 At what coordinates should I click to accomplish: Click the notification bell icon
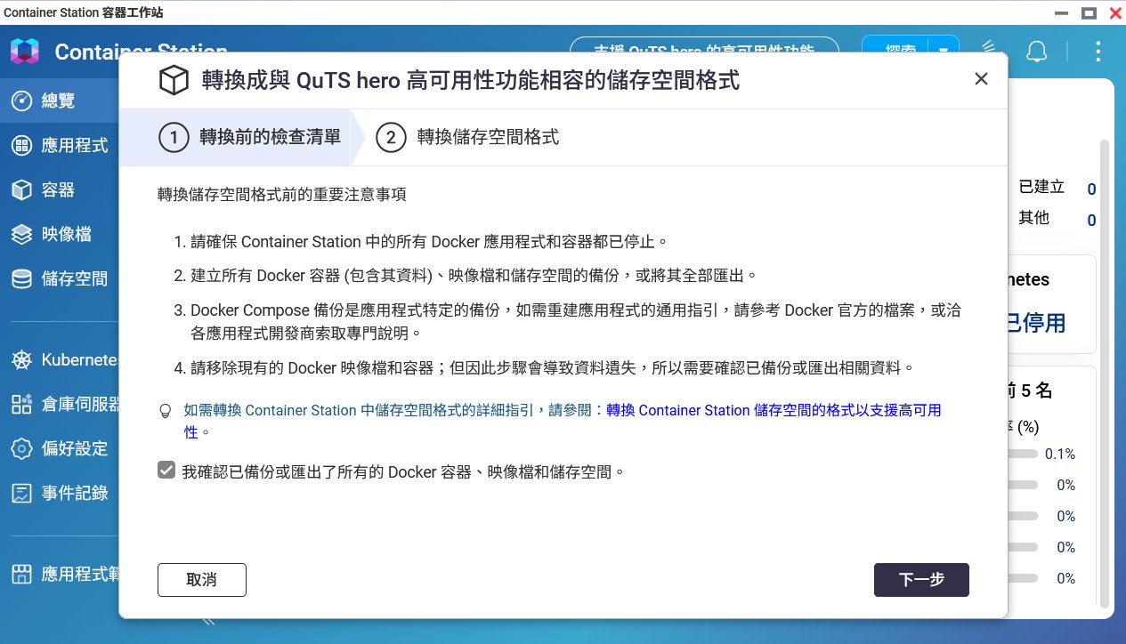1036,52
